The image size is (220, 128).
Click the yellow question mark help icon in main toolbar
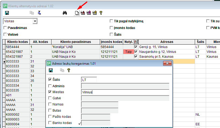[x=101, y=13]
